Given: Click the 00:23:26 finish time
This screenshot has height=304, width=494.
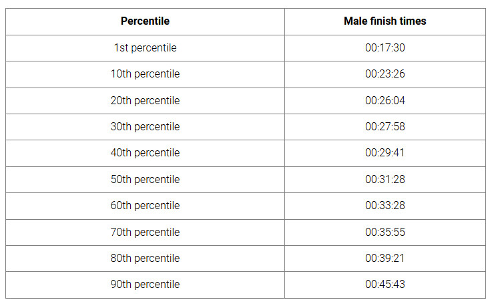Looking at the screenshot, I should [385, 74].
